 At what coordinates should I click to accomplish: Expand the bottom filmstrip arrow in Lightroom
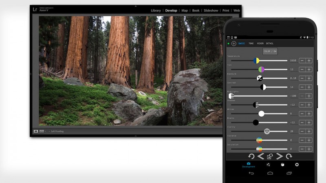tap(136, 136)
